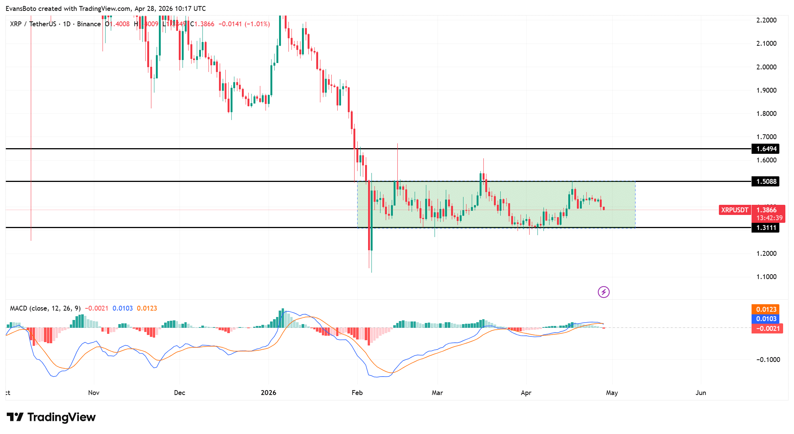
Task: Select the XRP / TetherUS symbol title
Action: tap(34, 24)
